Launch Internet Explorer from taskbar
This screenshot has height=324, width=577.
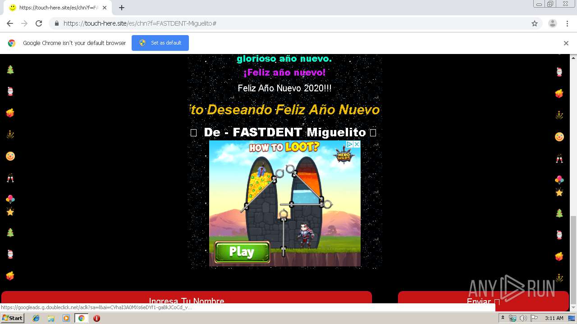pos(36,318)
